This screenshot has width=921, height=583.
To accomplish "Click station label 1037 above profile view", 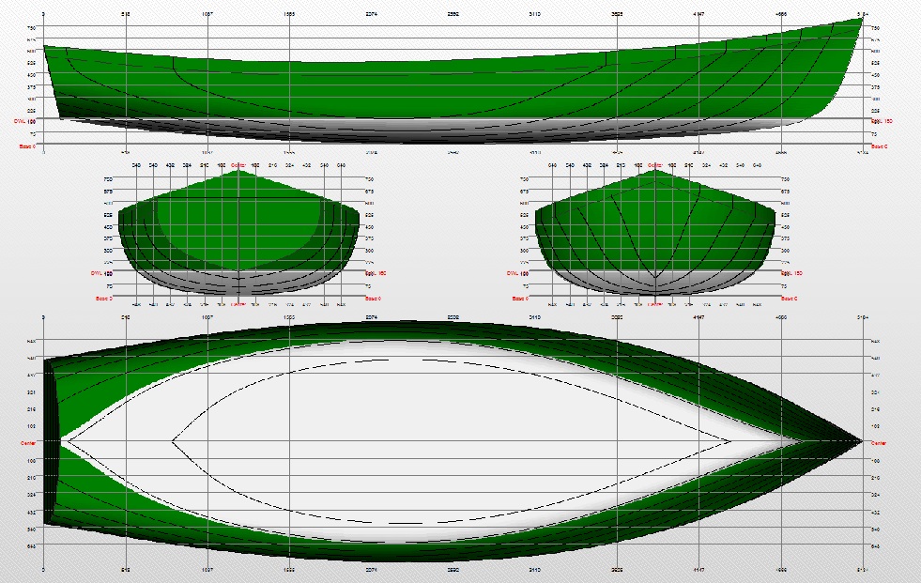I will [207, 14].
